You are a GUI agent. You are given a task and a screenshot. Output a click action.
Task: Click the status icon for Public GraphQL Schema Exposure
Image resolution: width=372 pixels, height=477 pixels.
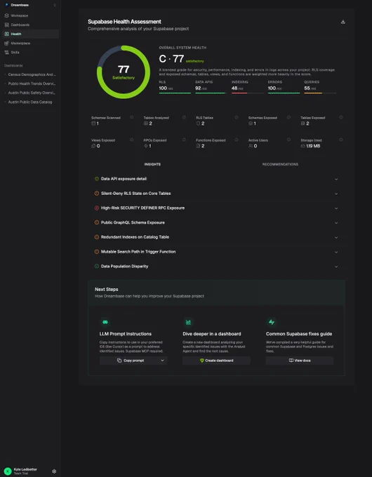(x=96, y=222)
